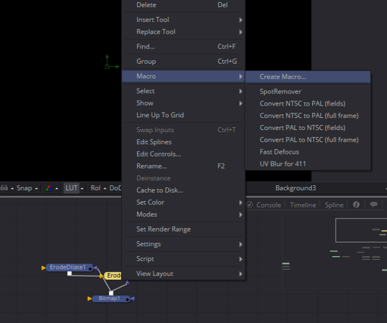Toggle the DoD button in viewer toolbar

click(115, 188)
